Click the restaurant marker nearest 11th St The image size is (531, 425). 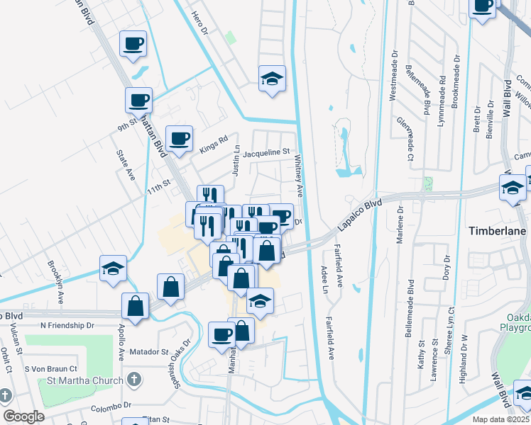[210, 198]
